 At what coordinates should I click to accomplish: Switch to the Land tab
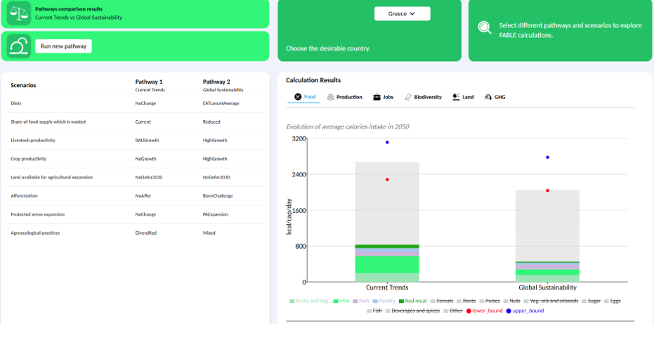[x=463, y=97]
